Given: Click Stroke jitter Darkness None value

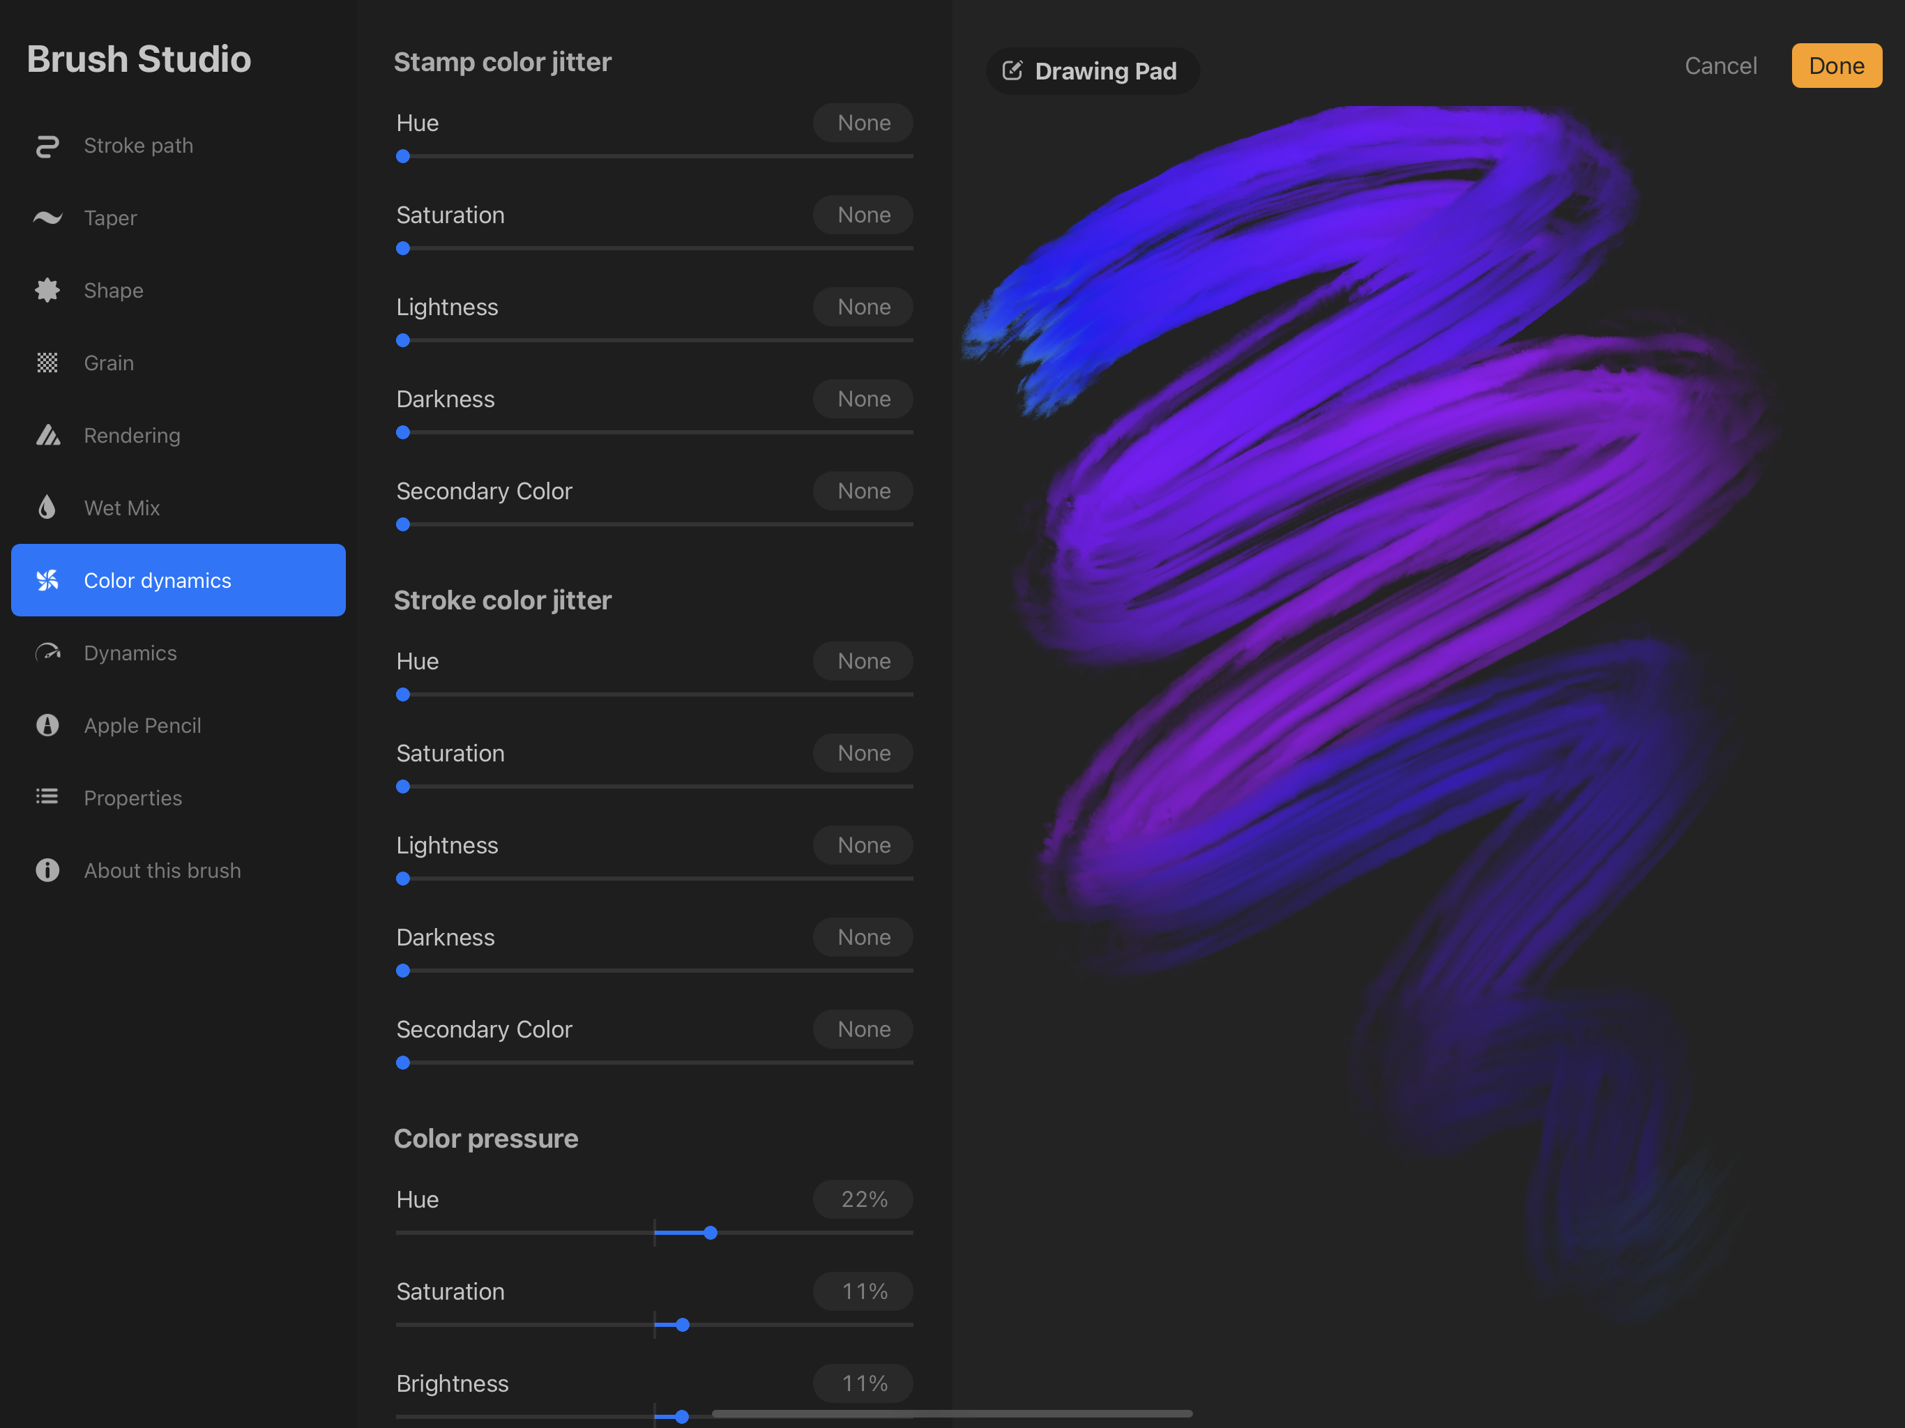Looking at the screenshot, I should click(x=863, y=938).
